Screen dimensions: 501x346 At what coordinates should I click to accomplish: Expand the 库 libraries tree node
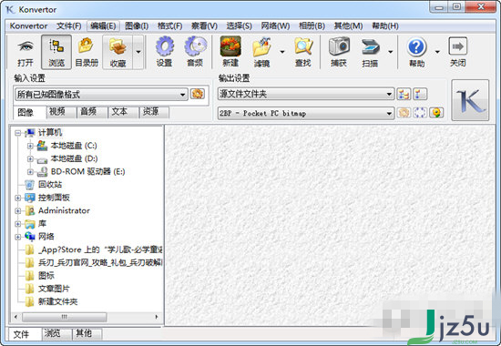click(x=17, y=224)
